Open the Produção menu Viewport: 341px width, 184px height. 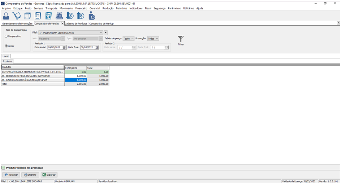108,8
